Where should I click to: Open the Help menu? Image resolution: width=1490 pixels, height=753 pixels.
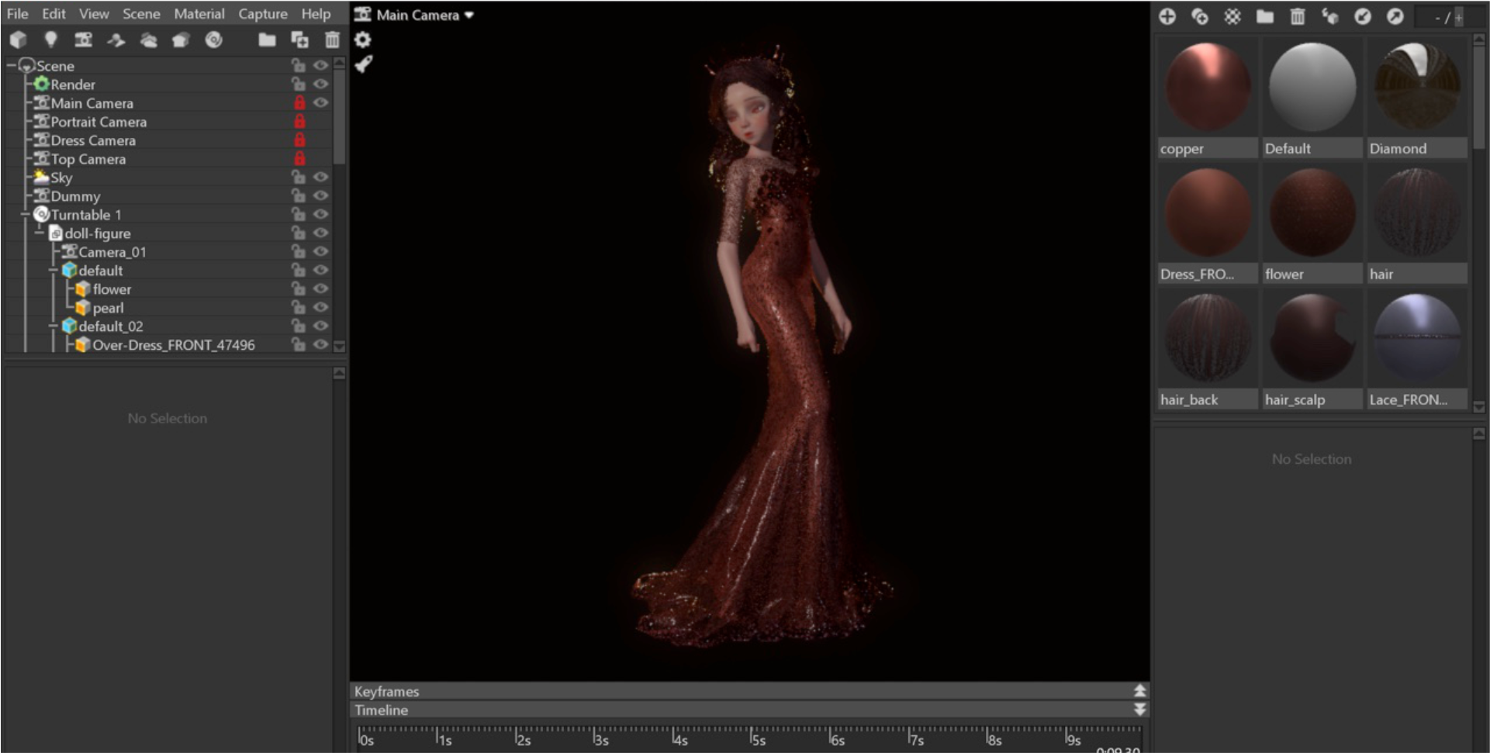(316, 14)
